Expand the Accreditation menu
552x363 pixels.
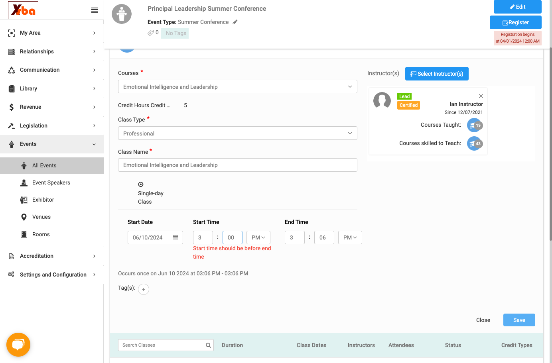(52, 256)
